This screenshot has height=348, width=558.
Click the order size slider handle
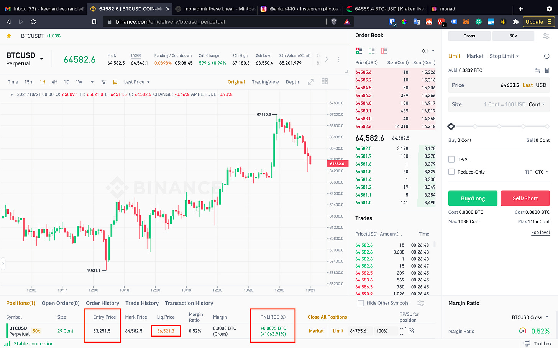point(451,126)
